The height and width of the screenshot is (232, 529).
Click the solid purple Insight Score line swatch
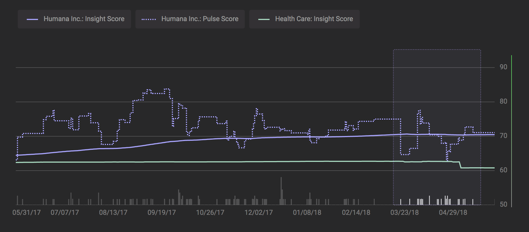32,19
